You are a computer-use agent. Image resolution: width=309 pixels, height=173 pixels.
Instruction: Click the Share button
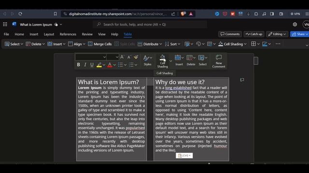(299, 34)
